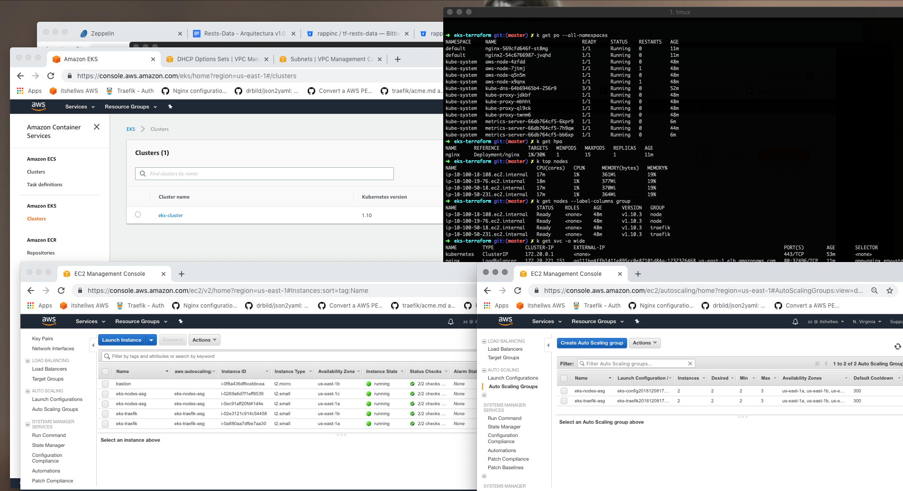
Task: Open EKS breadcrumb link
Action: click(x=131, y=129)
